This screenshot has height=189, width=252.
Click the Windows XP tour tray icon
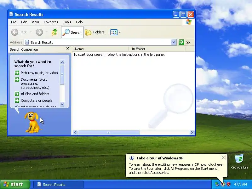[x=223, y=184]
